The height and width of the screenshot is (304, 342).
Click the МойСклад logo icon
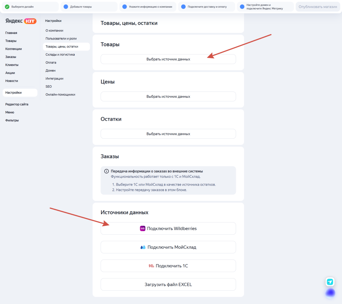(x=143, y=247)
